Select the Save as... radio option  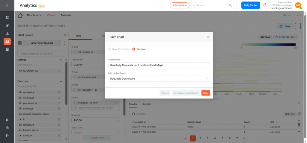pos(134,49)
